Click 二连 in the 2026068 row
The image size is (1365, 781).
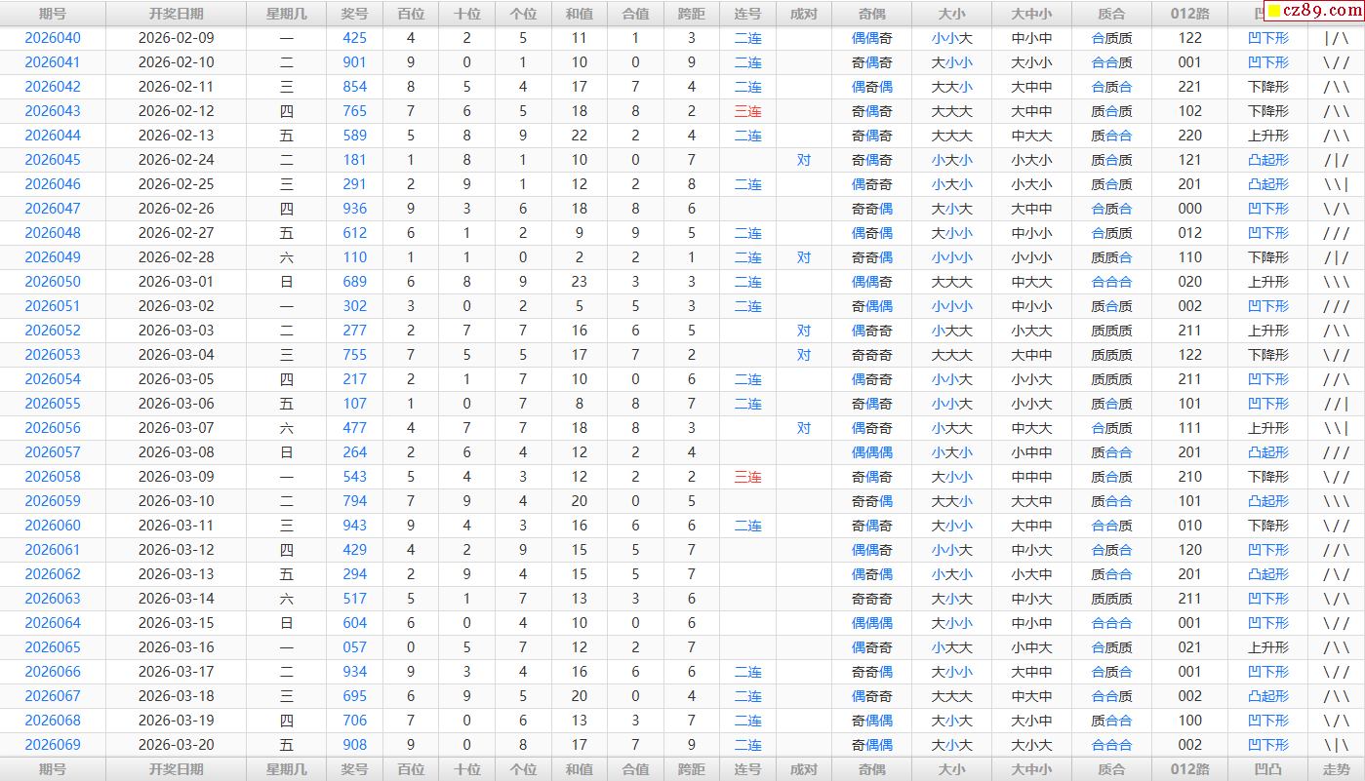(747, 721)
